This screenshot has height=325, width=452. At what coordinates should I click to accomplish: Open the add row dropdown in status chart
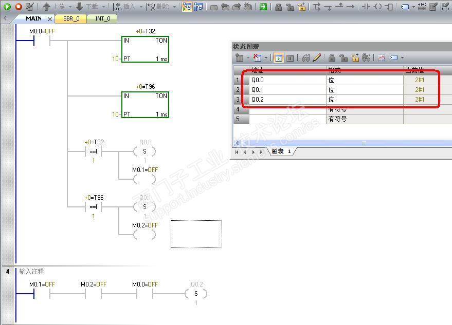[248, 58]
